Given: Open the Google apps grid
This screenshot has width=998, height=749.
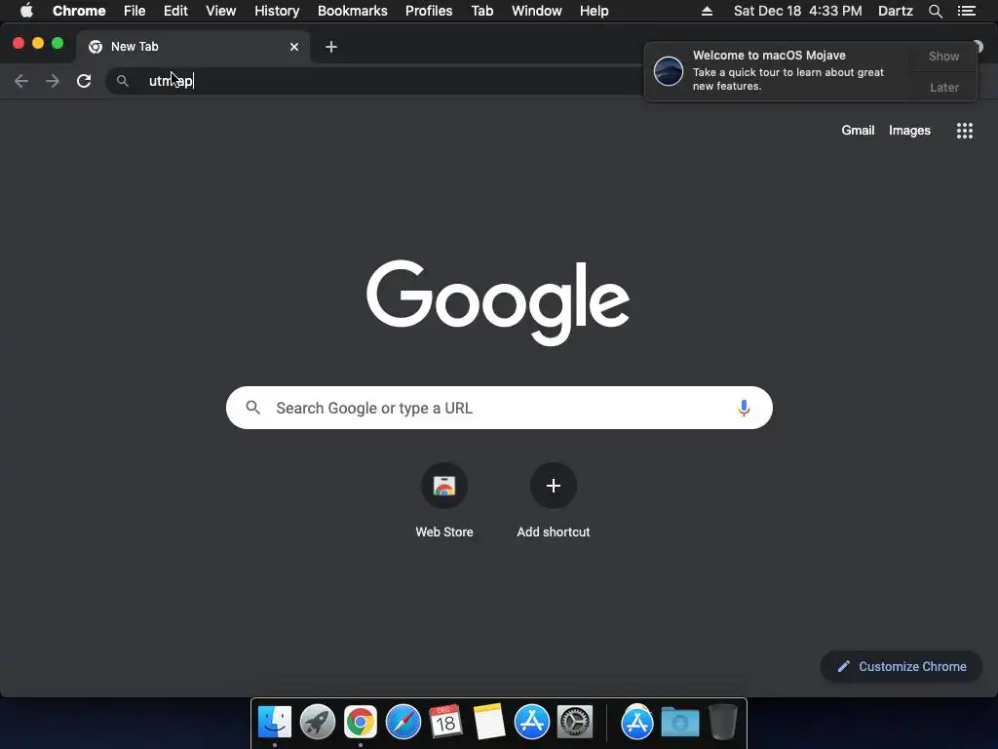Looking at the screenshot, I should 964,131.
